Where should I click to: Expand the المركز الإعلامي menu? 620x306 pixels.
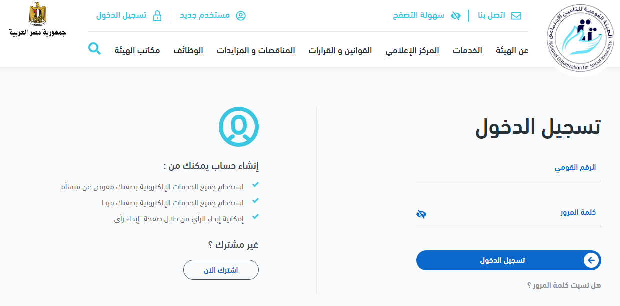412,50
